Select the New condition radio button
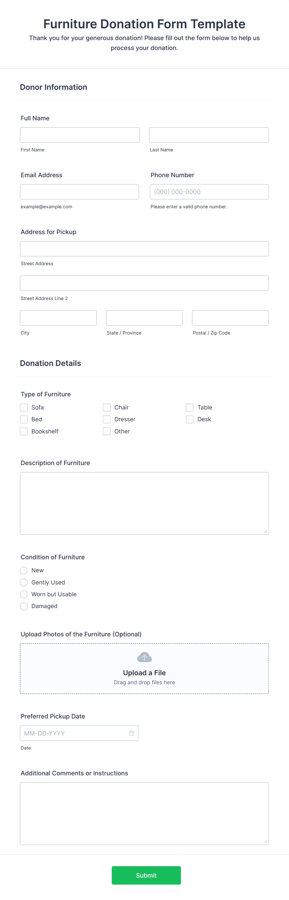The width and height of the screenshot is (289, 900). [23, 570]
